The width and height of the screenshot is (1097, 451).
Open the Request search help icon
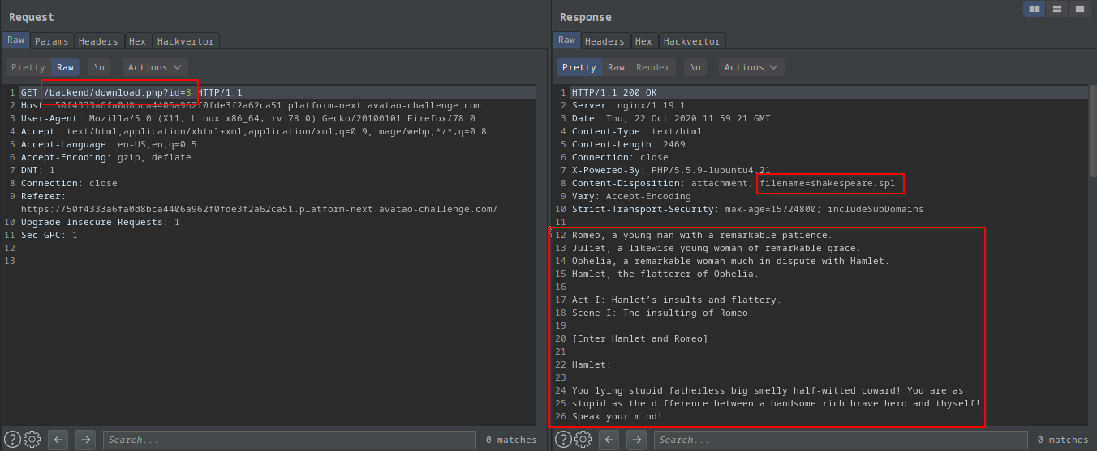pyautogui.click(x=12, y=440)
